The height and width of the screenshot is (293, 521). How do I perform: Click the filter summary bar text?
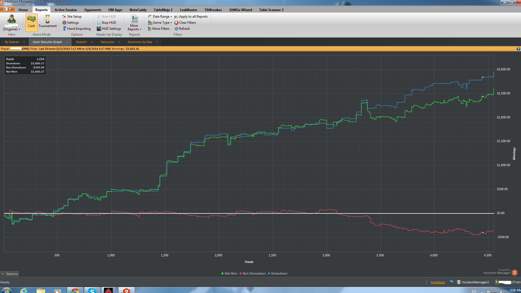[70, 49]
